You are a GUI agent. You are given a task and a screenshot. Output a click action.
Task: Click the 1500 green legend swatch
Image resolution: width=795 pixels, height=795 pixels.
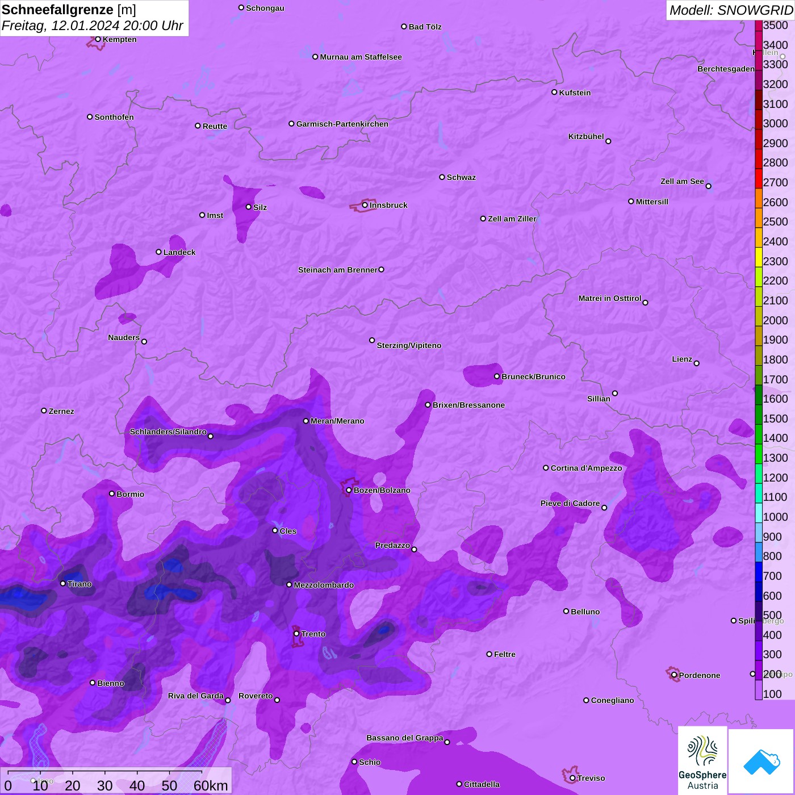(759, 414)
